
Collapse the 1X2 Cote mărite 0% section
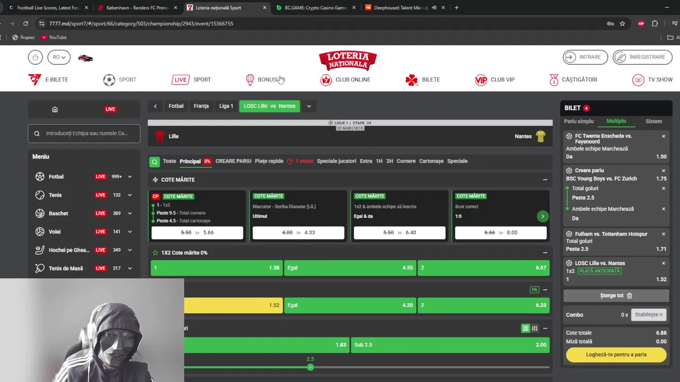pos(545,253)
